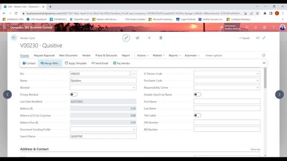Click the Name input field

pos(103,80)
